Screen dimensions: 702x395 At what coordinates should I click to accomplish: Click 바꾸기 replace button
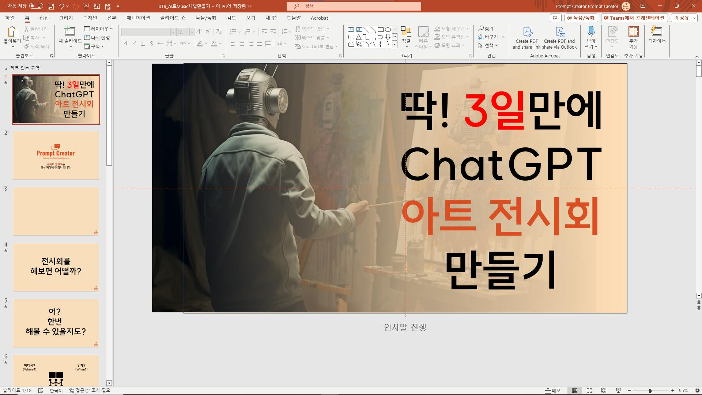[x=488, y=37]
